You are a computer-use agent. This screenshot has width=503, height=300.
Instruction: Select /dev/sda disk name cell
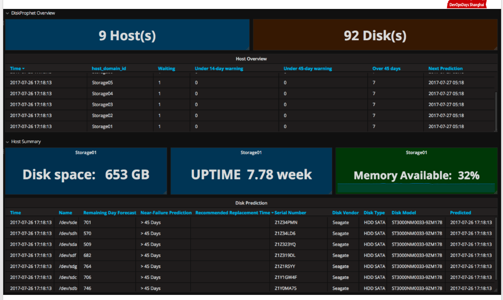pyautogui.click(x=68, y=244)
